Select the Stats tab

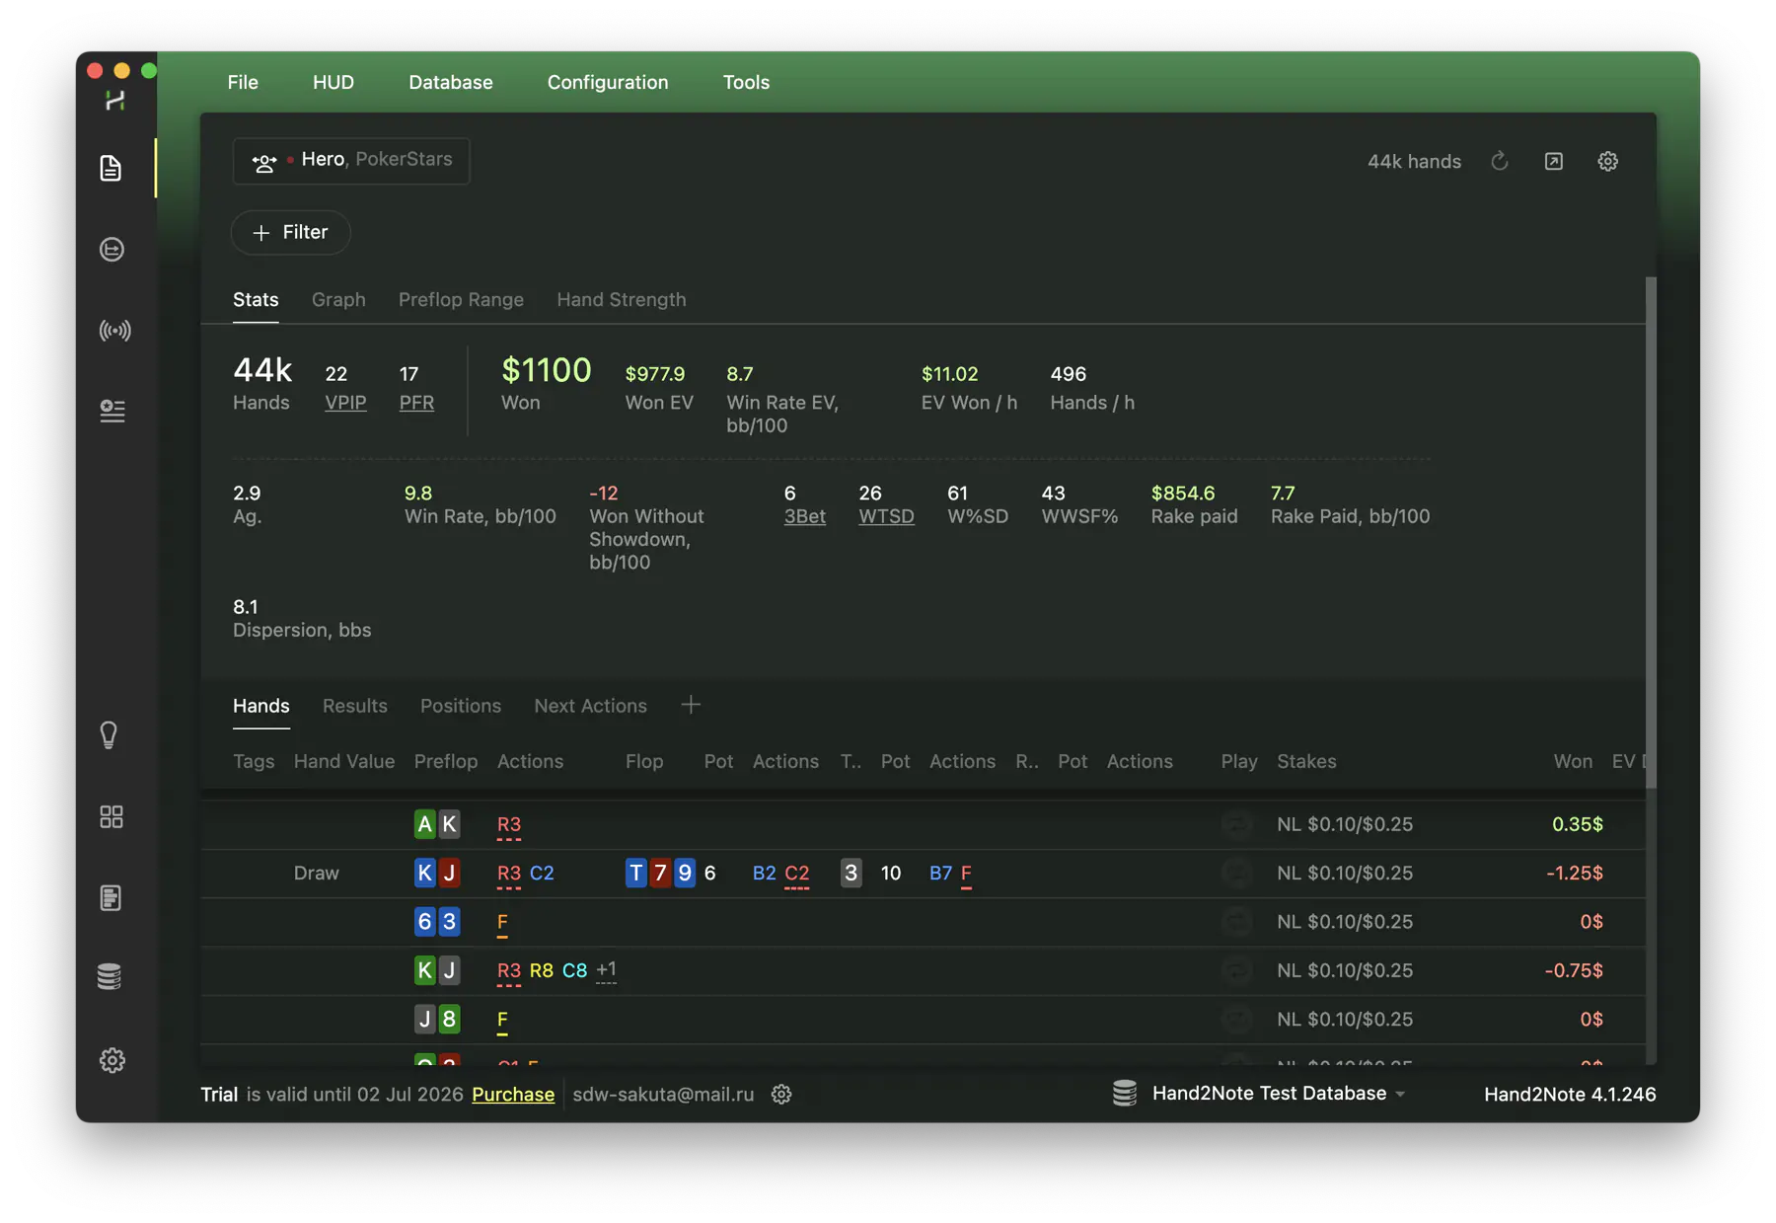tap(256, 299)
